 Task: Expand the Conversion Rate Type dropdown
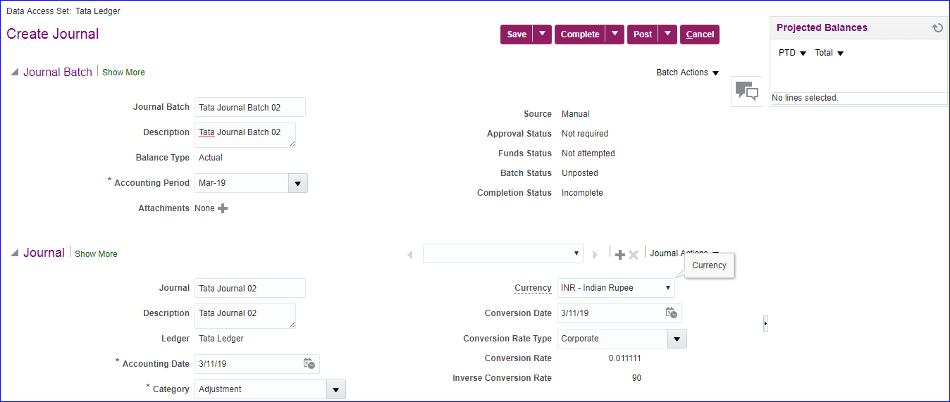[677, 339]
